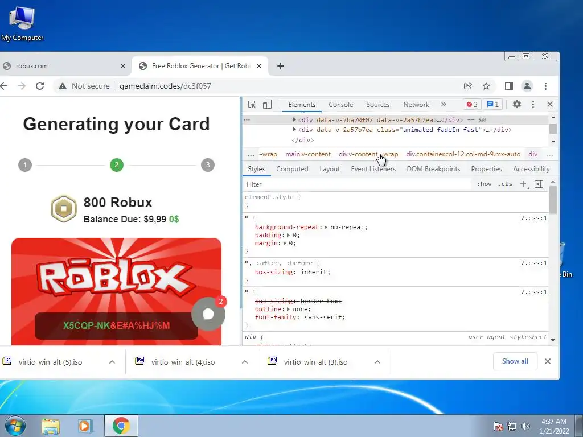Viewport: 583px width, 437px height.
Task: Expand the outline property triangle
Action: pos(288,309)
